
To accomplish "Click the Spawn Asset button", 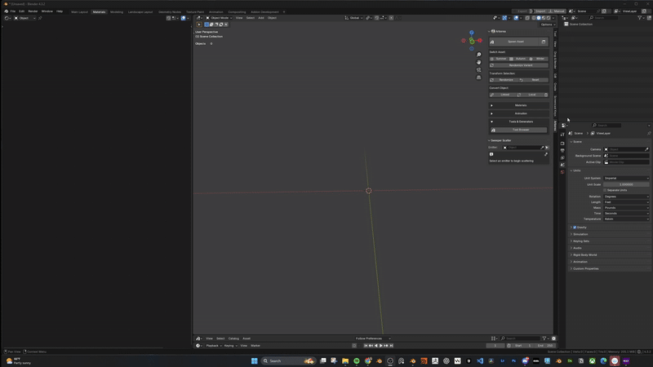I will coord(513,42).
